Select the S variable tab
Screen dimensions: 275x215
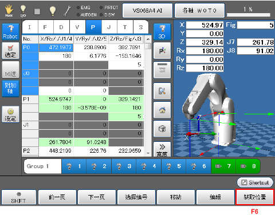point(141,27)
